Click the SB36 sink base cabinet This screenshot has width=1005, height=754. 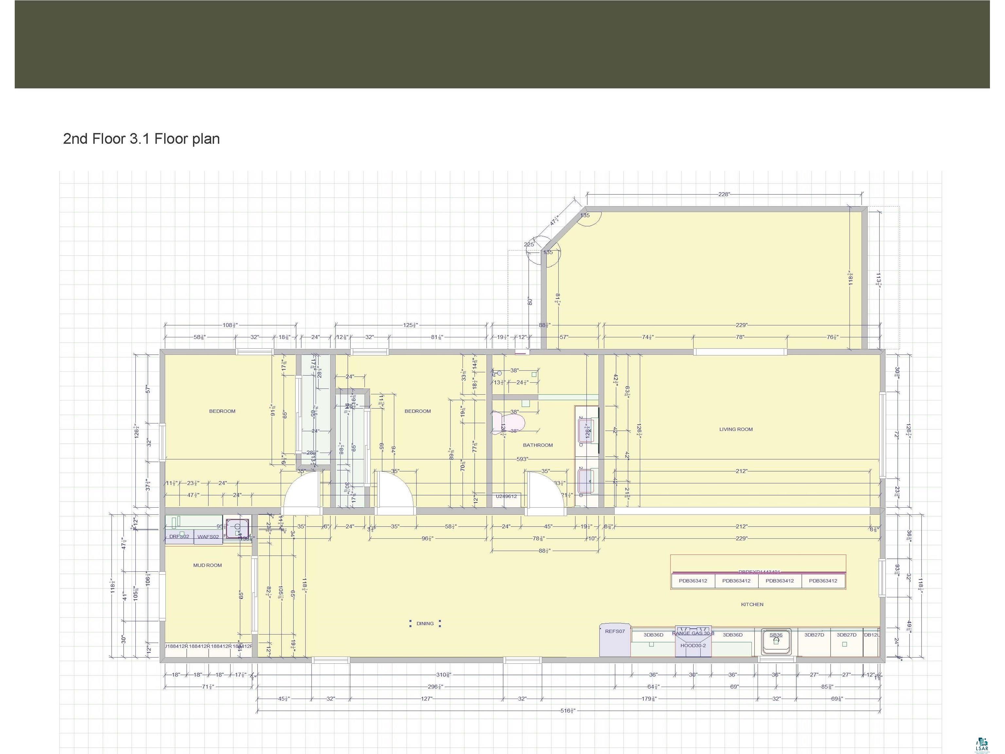[776, 642]
